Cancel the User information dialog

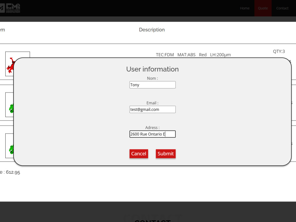tap(139, 154)
